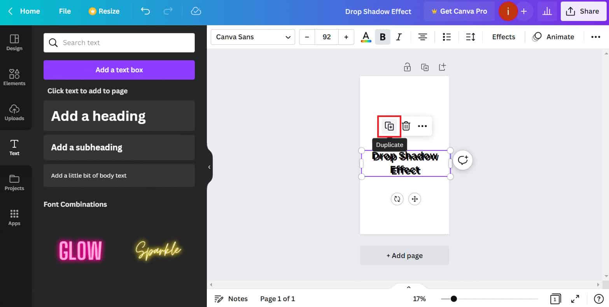Increase font size with plus
This screenshot has height=307, width=609.
click(346, 37)
